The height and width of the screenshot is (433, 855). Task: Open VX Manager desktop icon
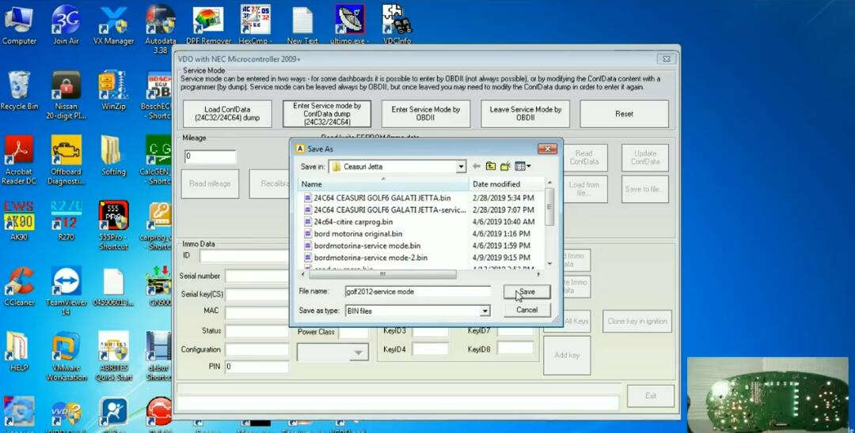(x=113, y=24)
